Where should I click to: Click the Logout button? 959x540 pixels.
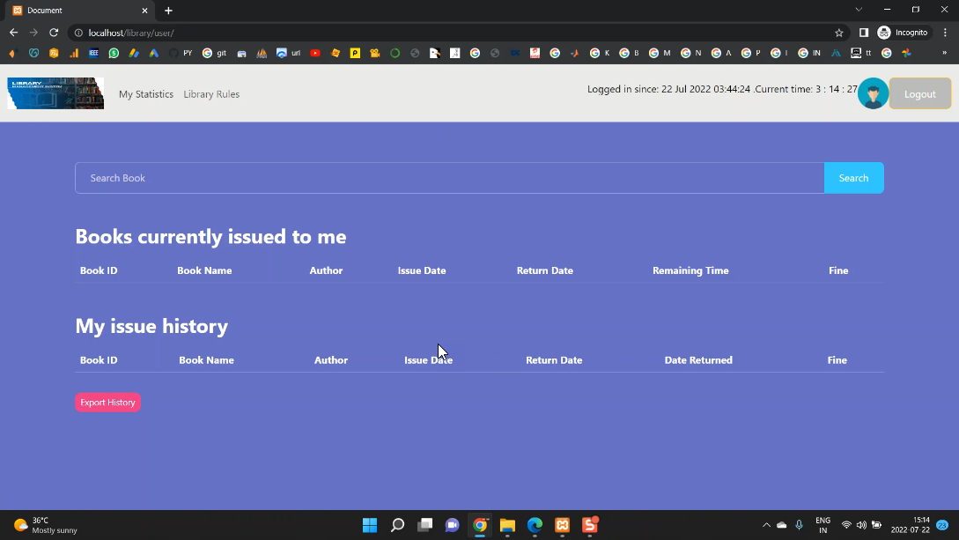click(919, 93)
